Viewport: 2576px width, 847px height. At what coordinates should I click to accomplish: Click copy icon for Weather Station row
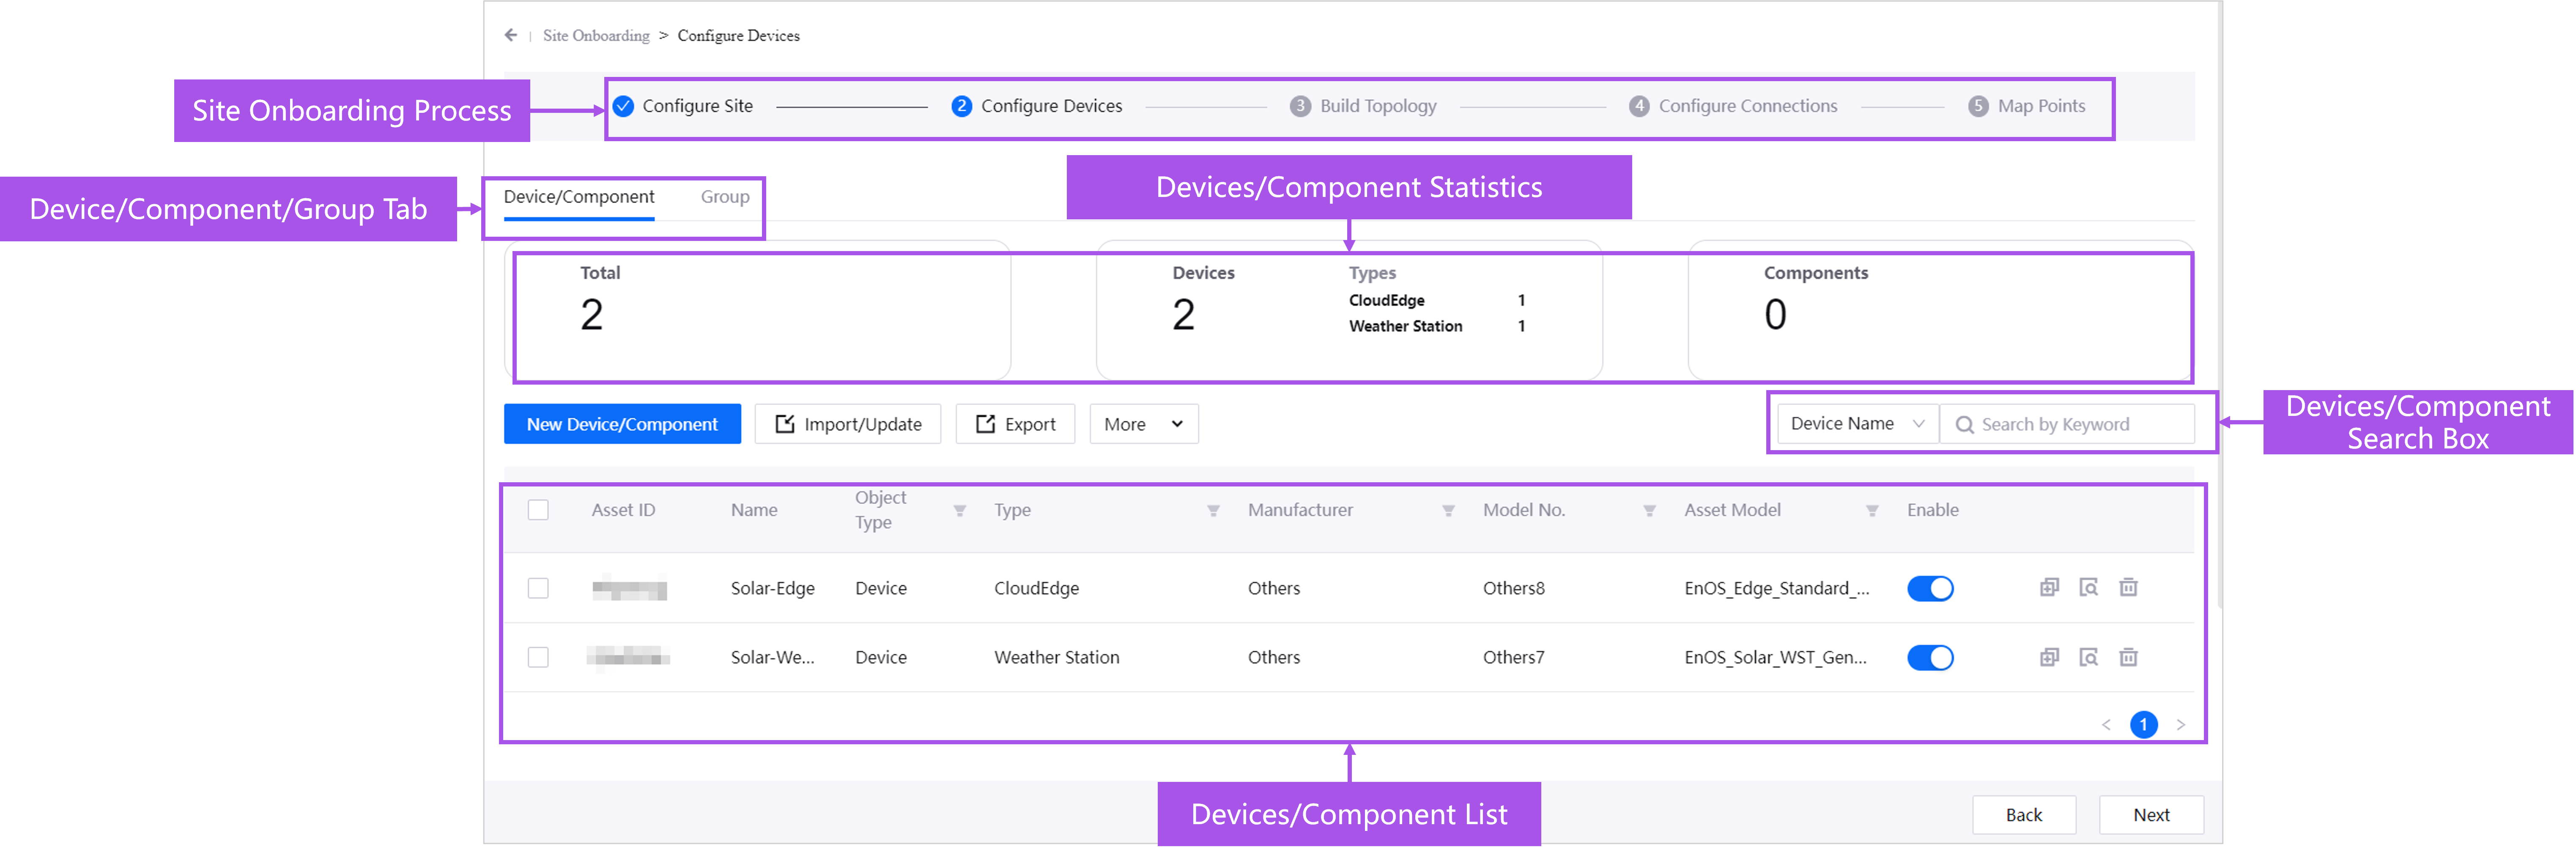2049,657
